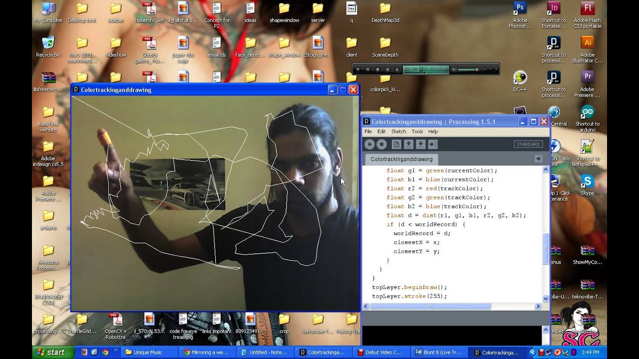Open the Sketch menu in Processing
This screenshot has width=639, height=359.
pyautogui.click(x=398, y=132)
